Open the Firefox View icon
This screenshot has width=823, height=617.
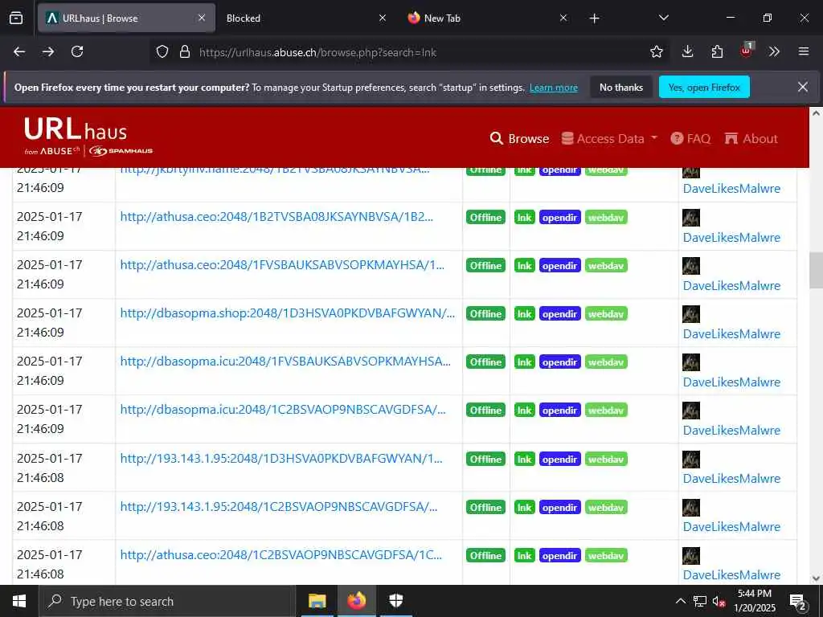coord(16,18)
